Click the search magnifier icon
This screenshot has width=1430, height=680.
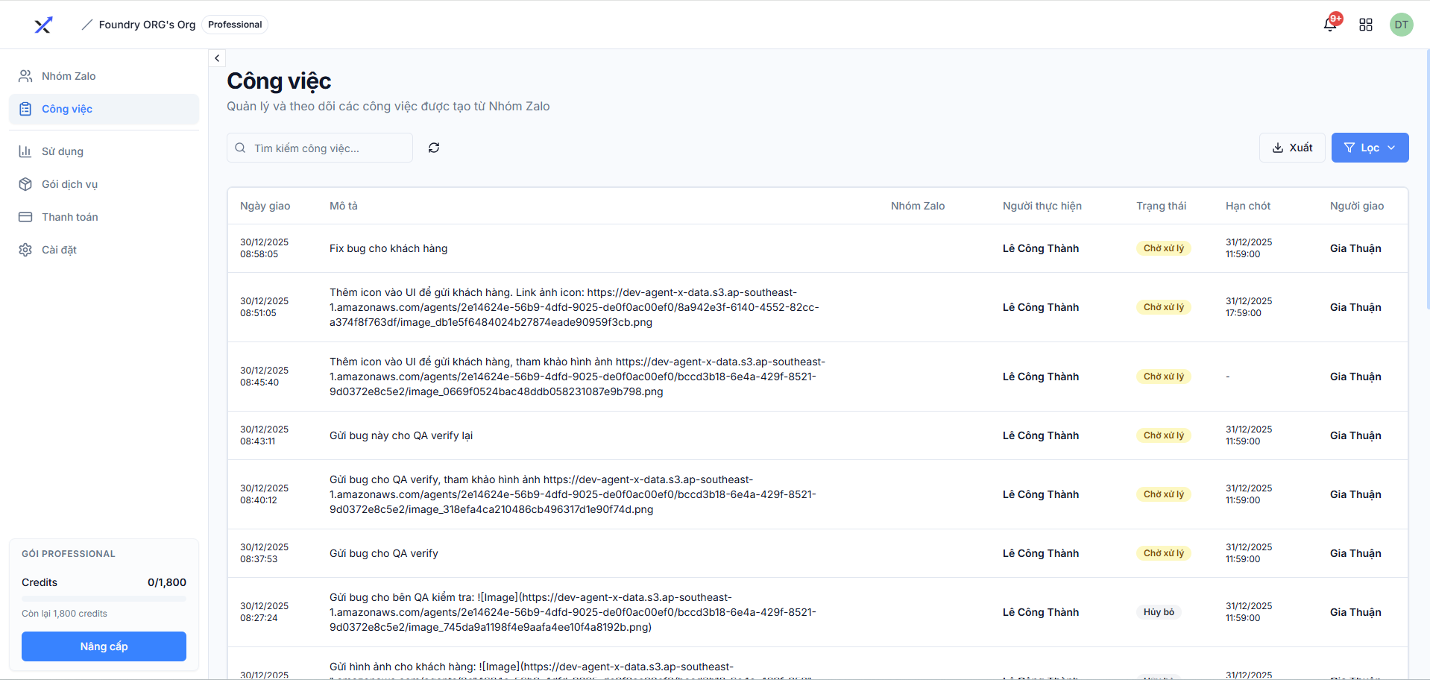coord(240,148)
